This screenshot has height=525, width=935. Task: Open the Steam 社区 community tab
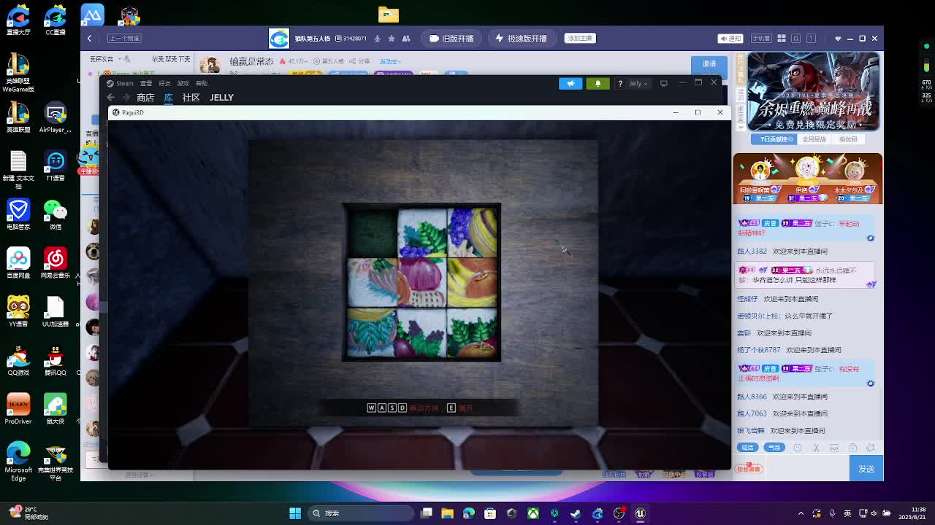(x=191, y=98)
